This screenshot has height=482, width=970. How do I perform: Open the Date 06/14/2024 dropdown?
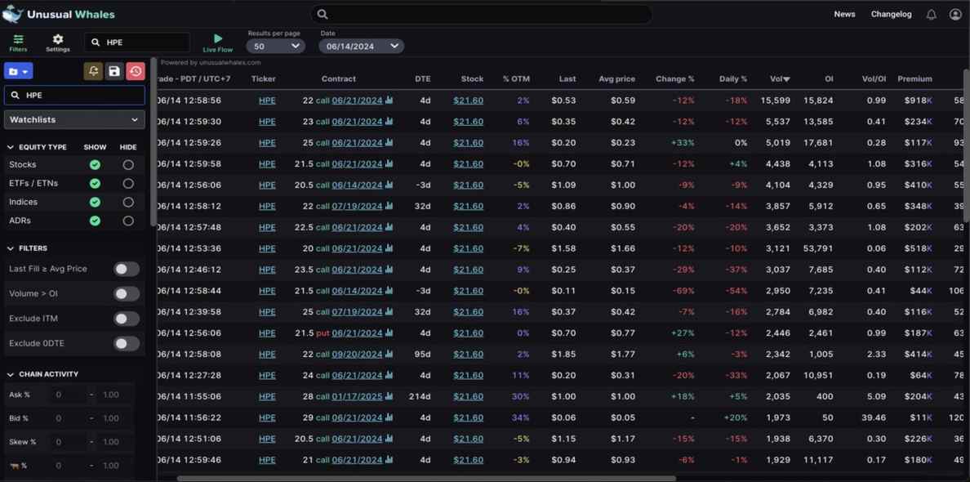click(361, 46)
